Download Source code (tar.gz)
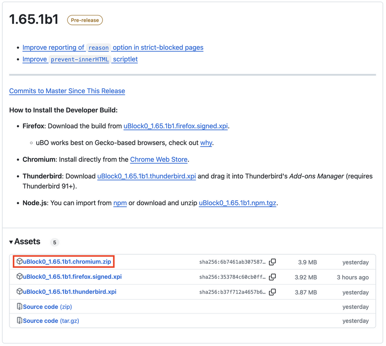This screenshot has height=346, width=386. point(51,321)
